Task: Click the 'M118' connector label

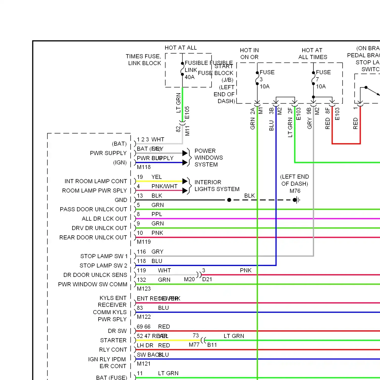Action: coord(144,167)
